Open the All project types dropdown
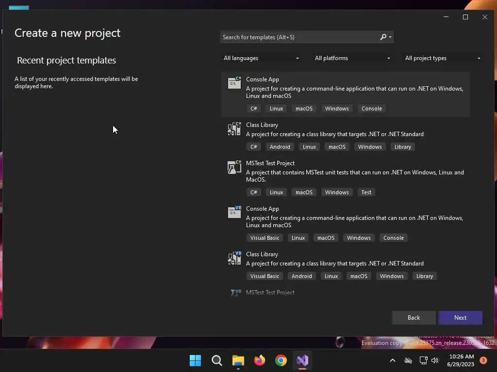 tap(443, 58)
